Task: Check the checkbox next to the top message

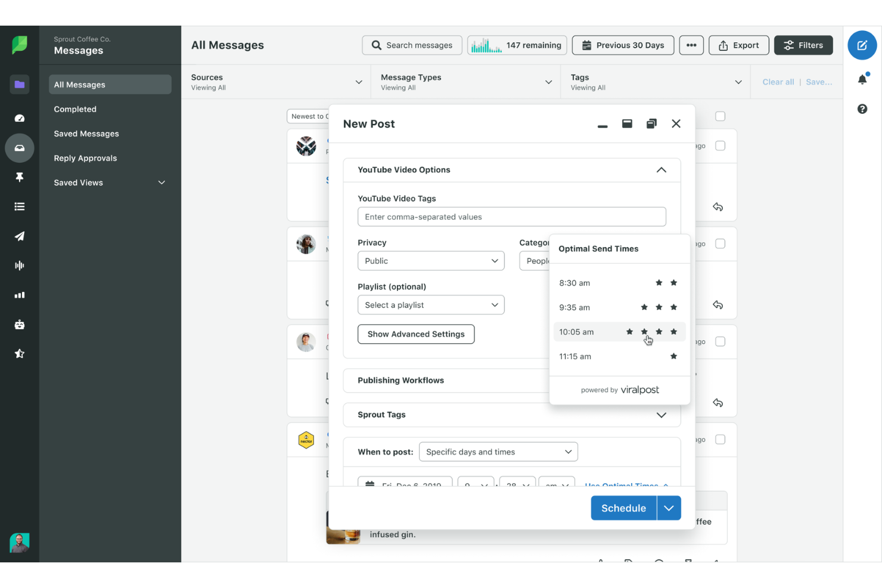Action: point(720,145)
